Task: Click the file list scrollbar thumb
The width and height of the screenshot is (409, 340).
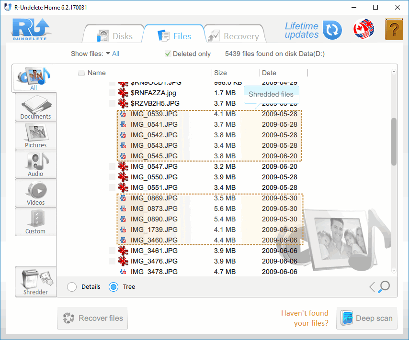Action: click(394, 142)
